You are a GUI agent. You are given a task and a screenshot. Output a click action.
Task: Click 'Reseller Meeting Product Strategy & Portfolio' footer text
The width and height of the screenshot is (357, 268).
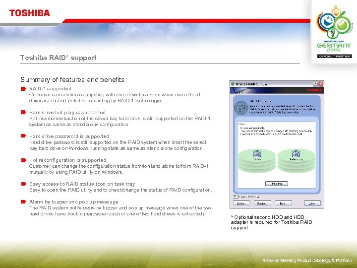click(x=307, y=261)
